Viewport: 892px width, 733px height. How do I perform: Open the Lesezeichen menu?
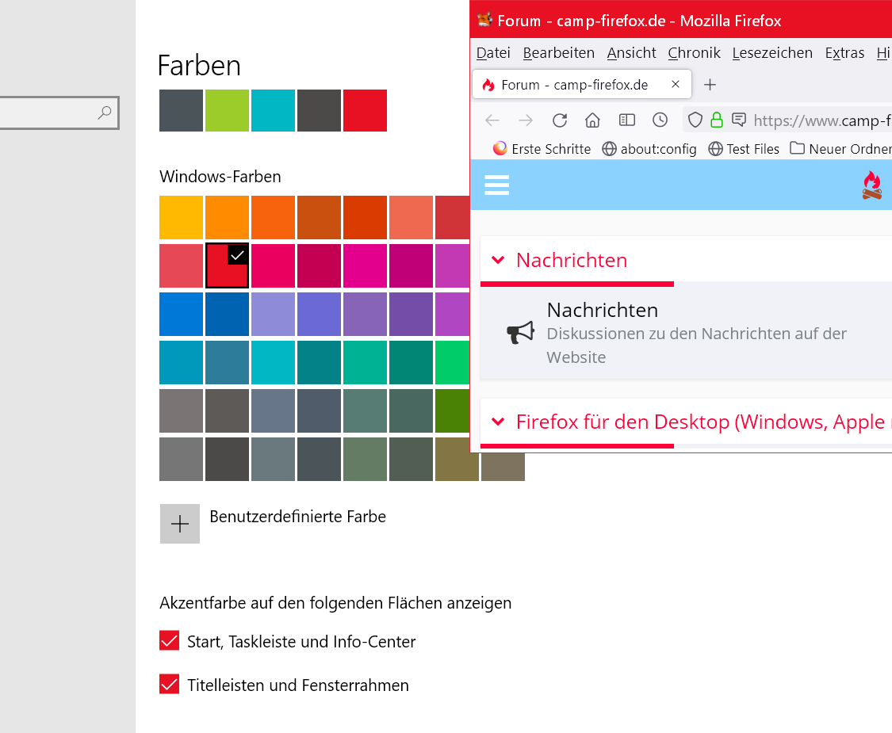tap(772, 53)
